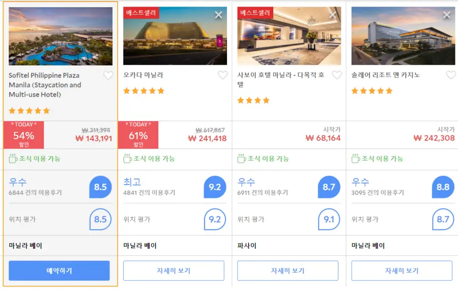Viewport: 458px width, 291px height.
Task: Open the 사보이 호텔 lobby photo
Action: [x=289, y=36]
